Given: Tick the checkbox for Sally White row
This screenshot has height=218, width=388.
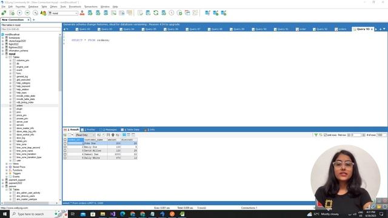Looking at the screenshot, I should click(65, 158).
